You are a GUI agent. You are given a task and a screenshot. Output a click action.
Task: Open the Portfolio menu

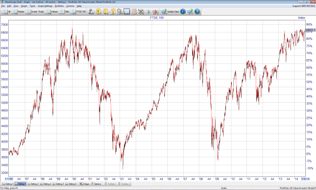59,6
